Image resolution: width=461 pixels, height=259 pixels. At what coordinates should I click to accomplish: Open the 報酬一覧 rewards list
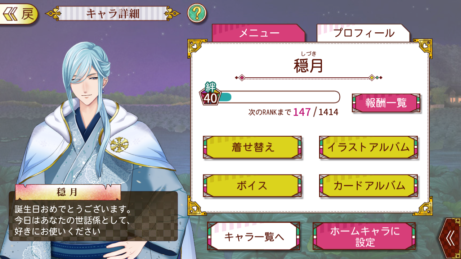(x=386, y=103)
